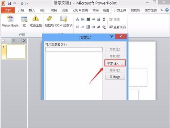170x128 pixels.
Task: Click the 卸载(U) button
Action: click(x=115, y=56)
